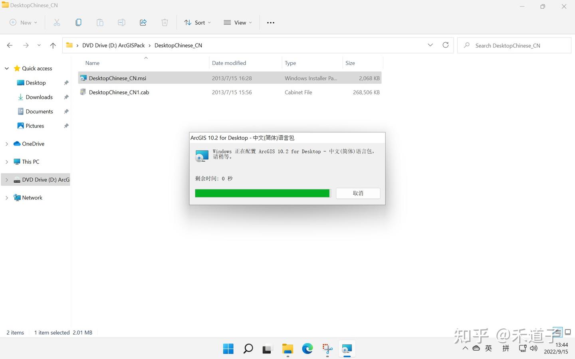
Task: Launch Microsoft Edge from the taskbar
Action: [x=307, y=349]
